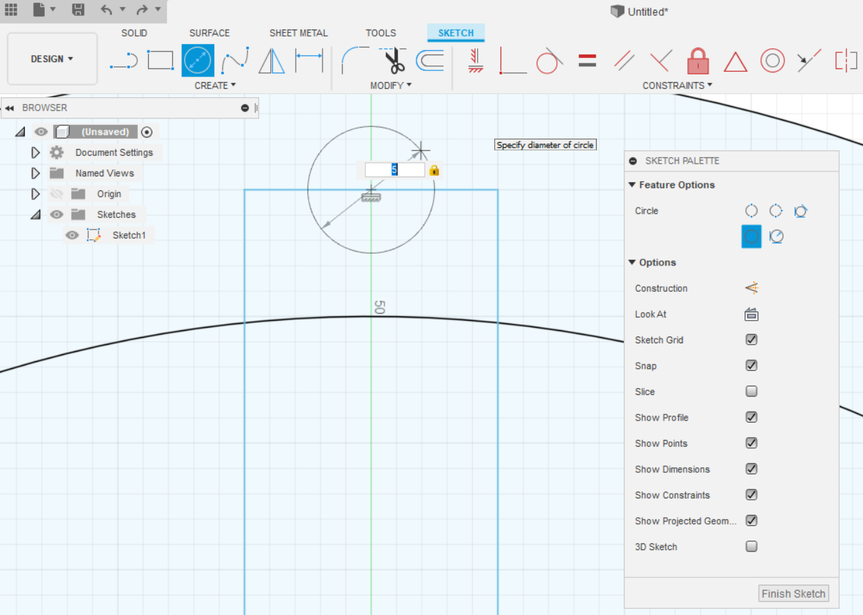The image size is (863, 615).
Task: Uncheck the Show Constraints checkbox
Action: coord(751,495)
